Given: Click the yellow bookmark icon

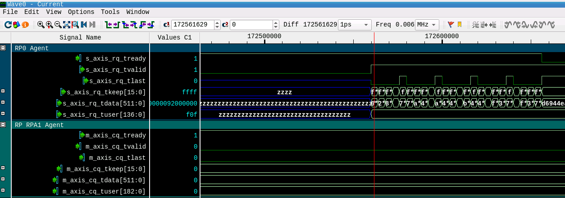Looking at the screenshot, I should 460,25.
